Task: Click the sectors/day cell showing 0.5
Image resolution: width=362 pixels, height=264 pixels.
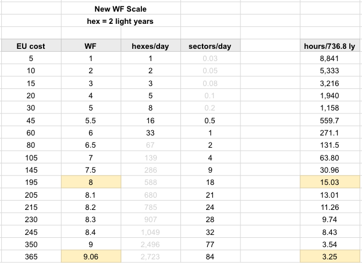Action: 210,120
